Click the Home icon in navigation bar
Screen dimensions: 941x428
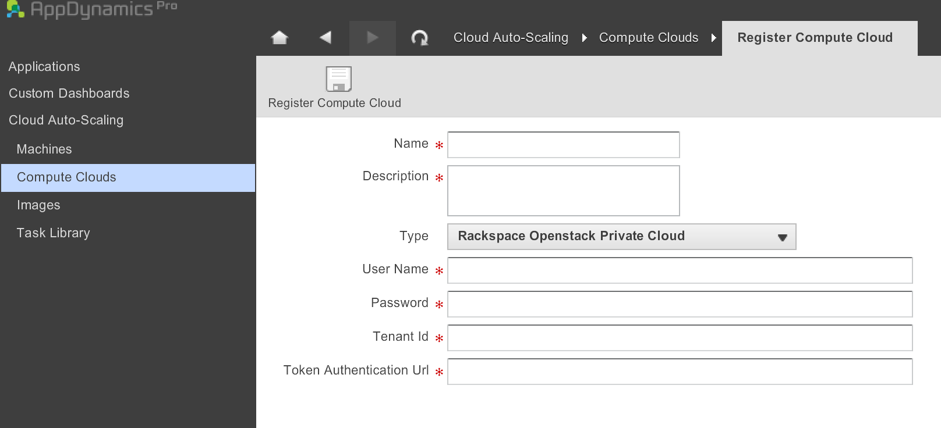280,38
